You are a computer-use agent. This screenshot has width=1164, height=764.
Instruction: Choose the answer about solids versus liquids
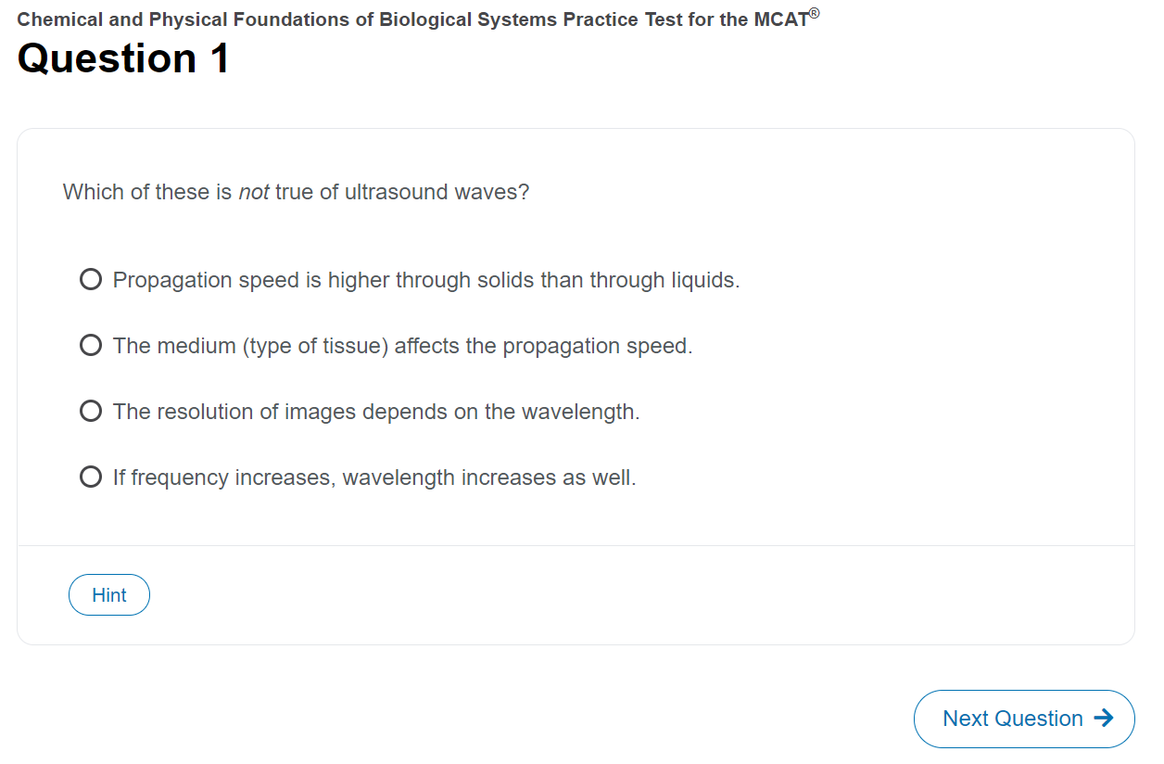tap(425, 279)
